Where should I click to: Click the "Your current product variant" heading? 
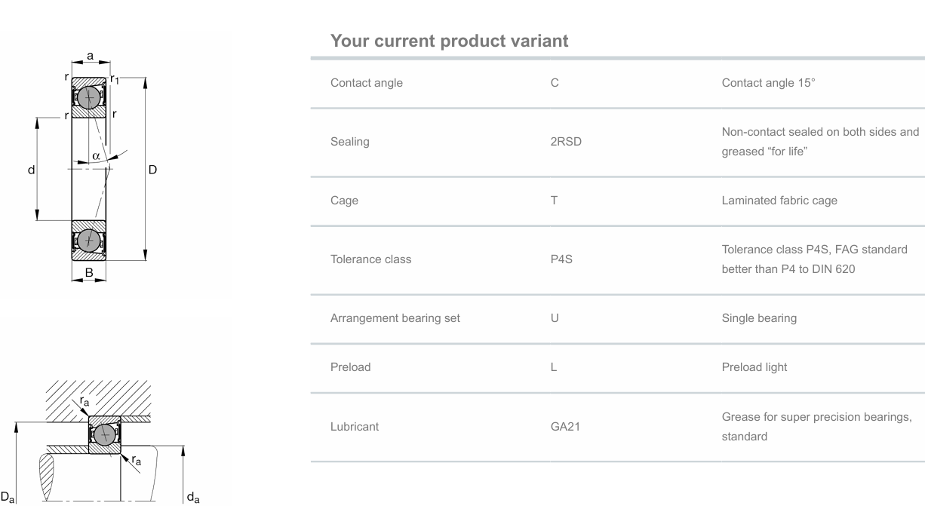click(x=449, y=41)
